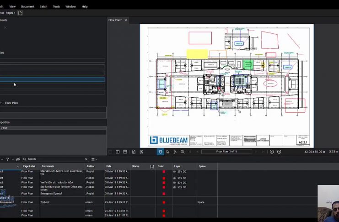Switch to split horizontal view icon
This screenshot has width=339, height=222.
125,152
